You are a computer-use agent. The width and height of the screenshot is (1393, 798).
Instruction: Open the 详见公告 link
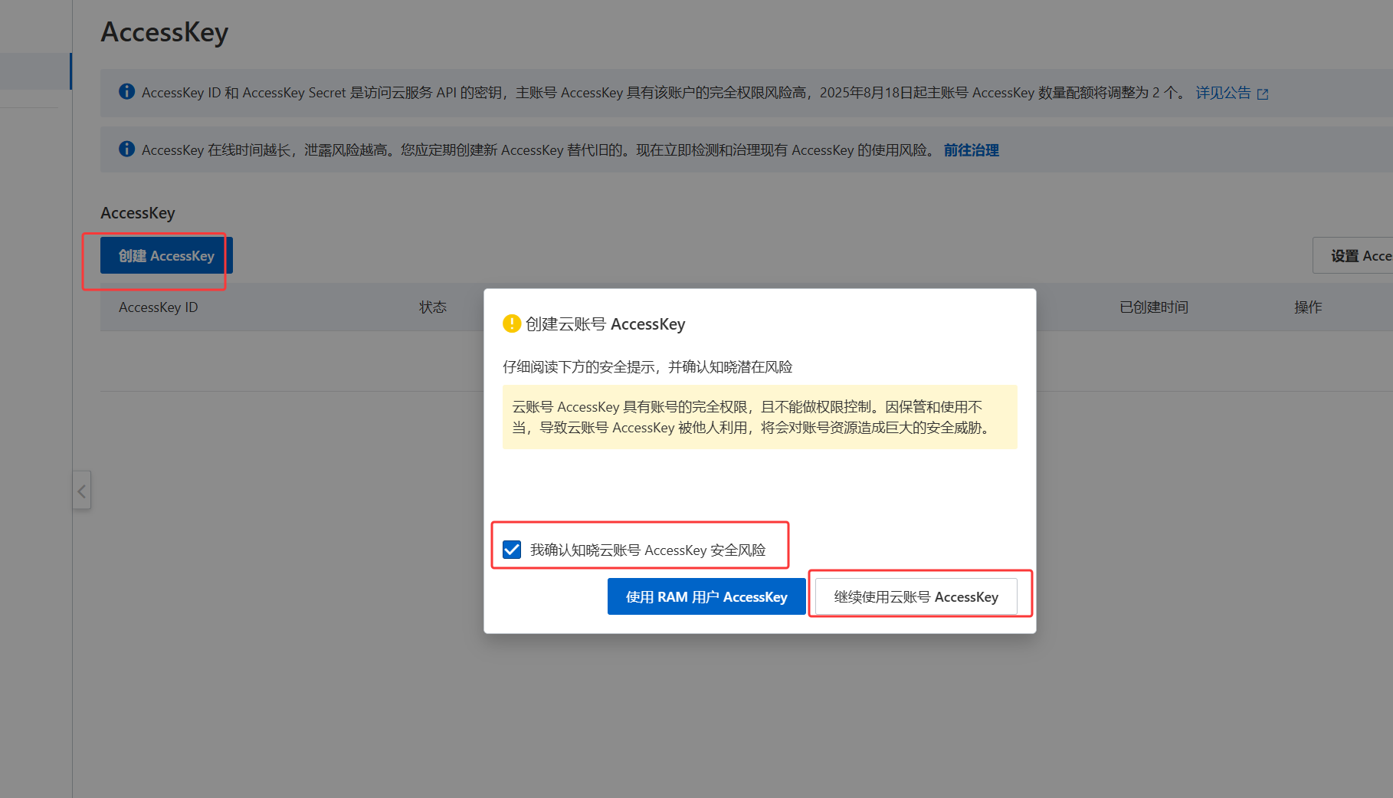pos(1223,93)
